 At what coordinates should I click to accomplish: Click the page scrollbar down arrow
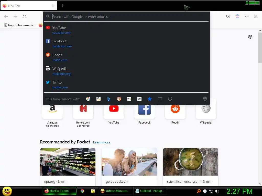tap(260, 184)
